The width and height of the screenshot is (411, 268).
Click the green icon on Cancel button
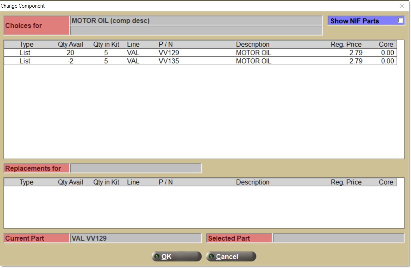[211, 256]
